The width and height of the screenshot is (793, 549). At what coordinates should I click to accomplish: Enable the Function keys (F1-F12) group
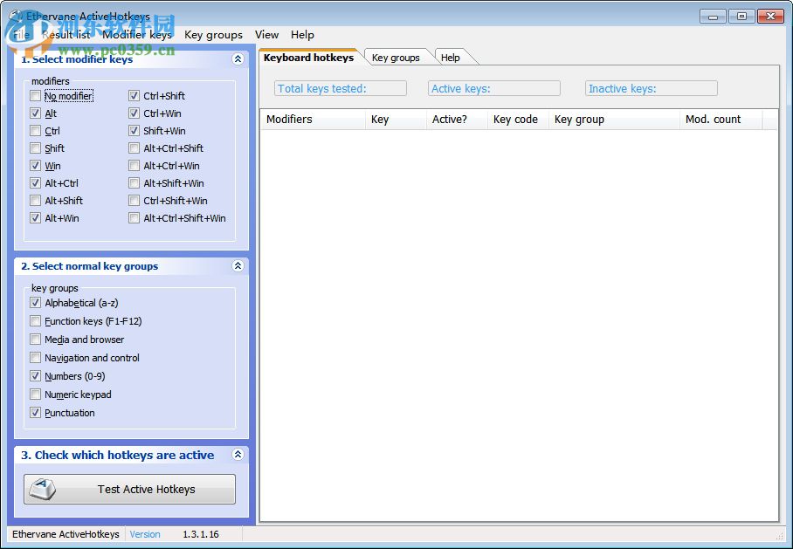click(36, 321)
